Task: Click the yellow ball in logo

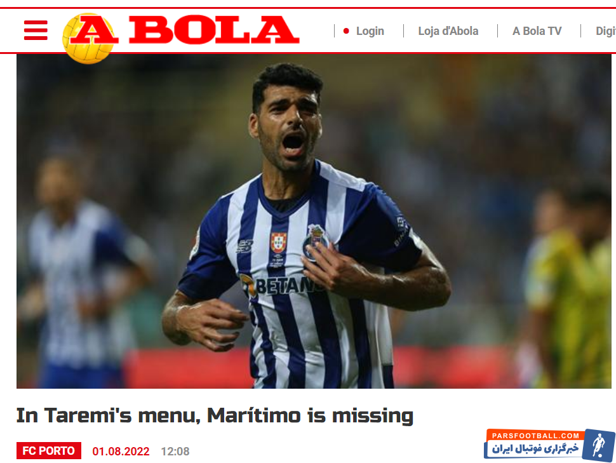Action: 87,39
